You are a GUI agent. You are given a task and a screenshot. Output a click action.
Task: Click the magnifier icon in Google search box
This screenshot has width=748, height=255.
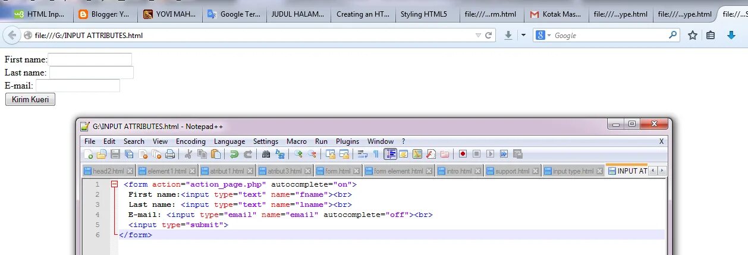coord(672,35)
